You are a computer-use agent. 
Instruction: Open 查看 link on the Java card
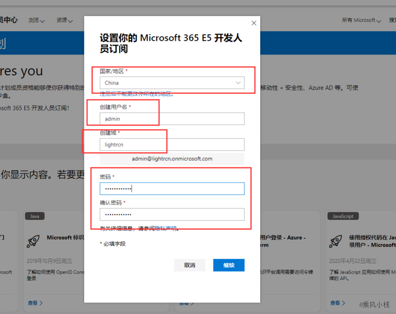click(35, 303)
